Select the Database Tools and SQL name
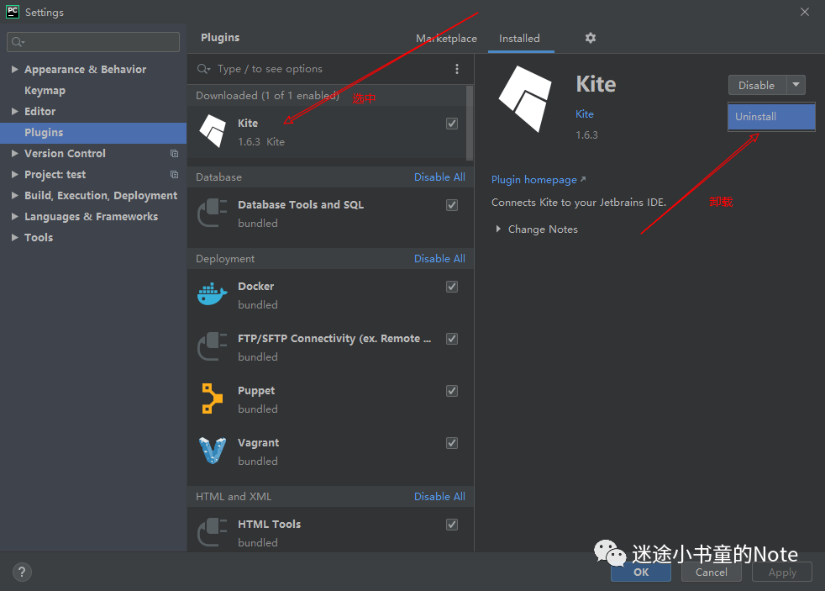The width and height of the screenshot is (825, 591). point(301,205)
